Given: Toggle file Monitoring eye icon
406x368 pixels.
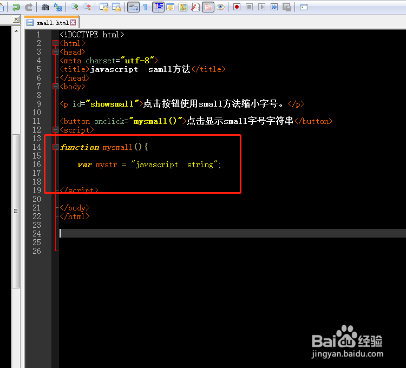Looking at the screenshot, I should (x=220, y=7).
